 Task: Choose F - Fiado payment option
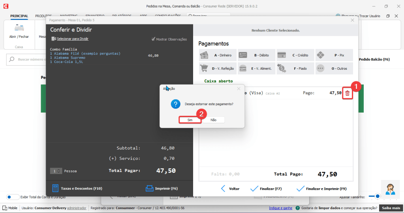tap(295, 69)
